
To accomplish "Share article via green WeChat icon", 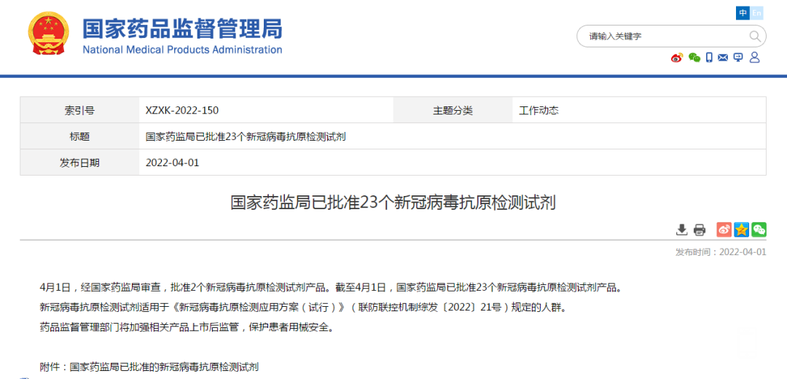I will pyautogui.click(x=759, y=230).
